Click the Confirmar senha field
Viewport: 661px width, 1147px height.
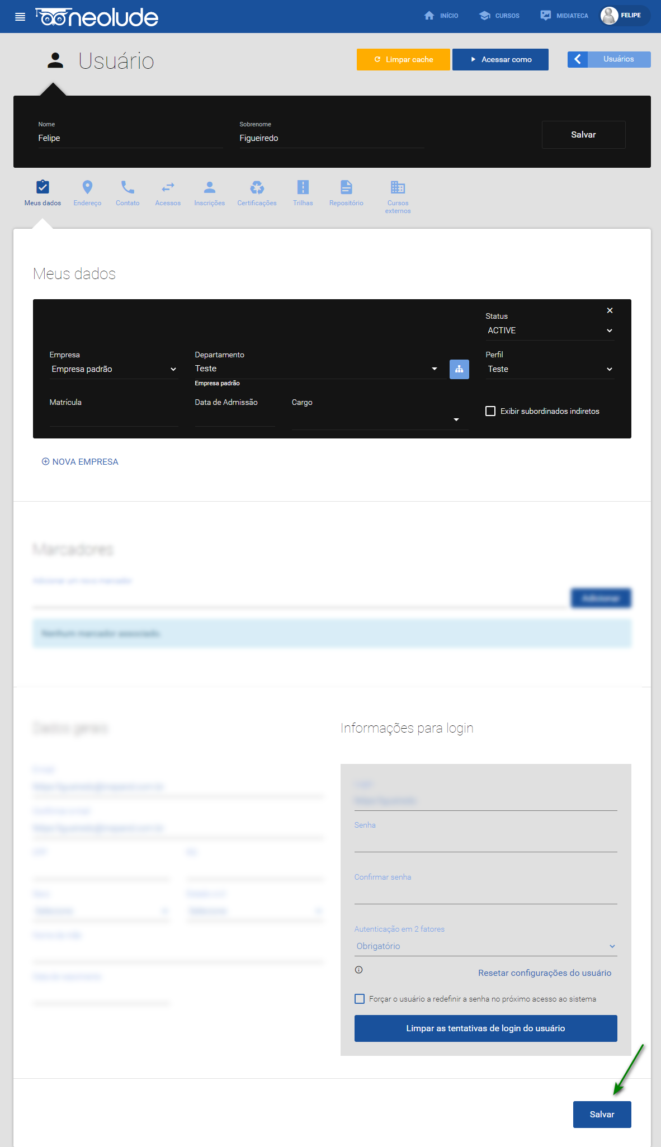pyautogui.click(x=485, y=894)
